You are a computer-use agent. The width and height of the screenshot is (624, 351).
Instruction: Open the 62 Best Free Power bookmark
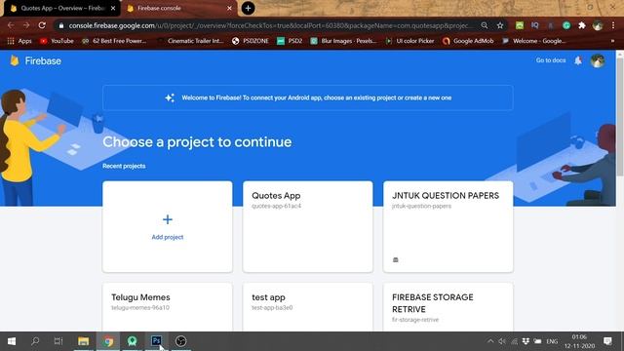(114, 41)
